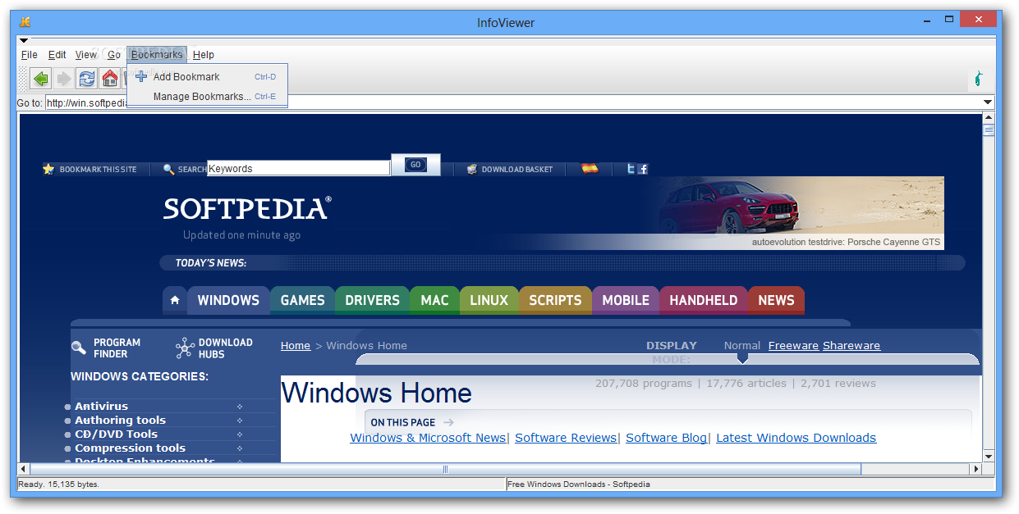
Task: Open the Help menu
Action: click(x=204, y=55)
